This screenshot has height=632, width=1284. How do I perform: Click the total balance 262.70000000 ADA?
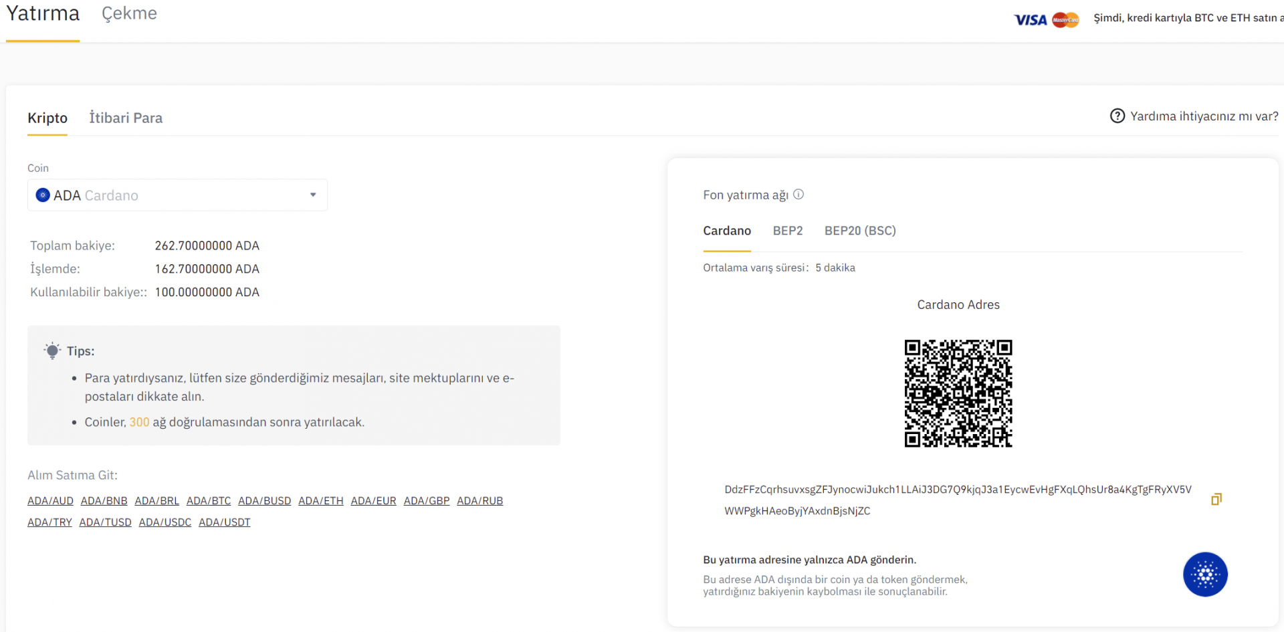[x=207, y=245]
